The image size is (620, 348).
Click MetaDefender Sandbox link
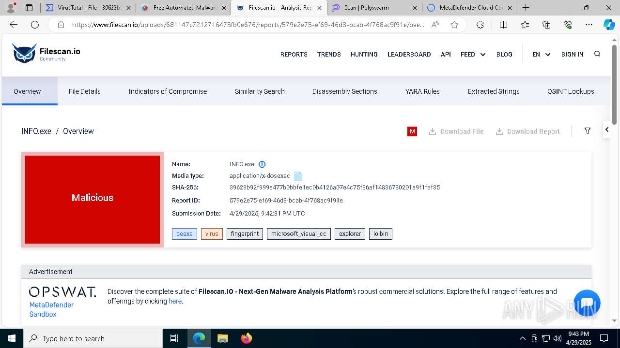click(x=51, y=309)
